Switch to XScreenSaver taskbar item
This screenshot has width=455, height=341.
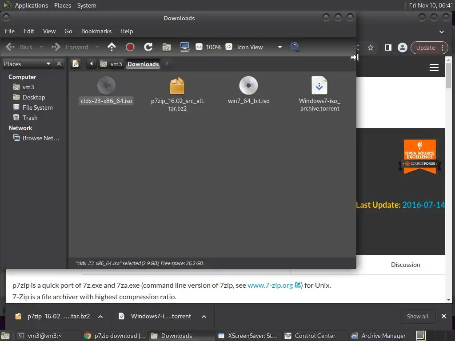(248, 336)
